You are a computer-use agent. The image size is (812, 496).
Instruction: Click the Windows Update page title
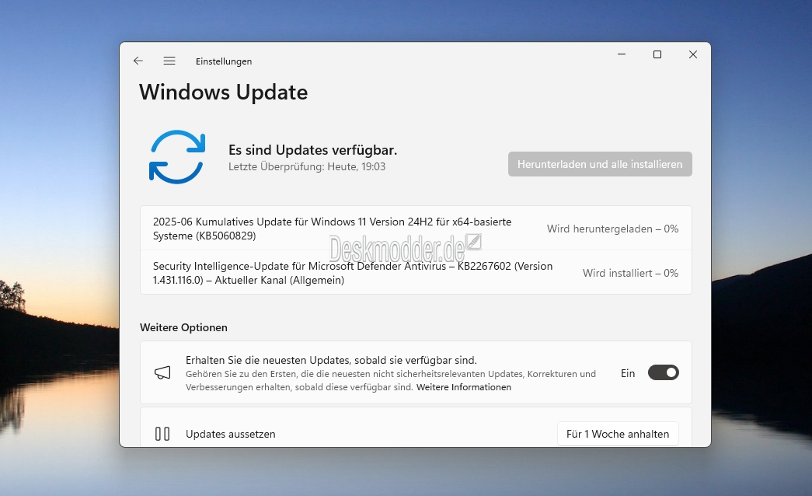(x=223, y=93)
